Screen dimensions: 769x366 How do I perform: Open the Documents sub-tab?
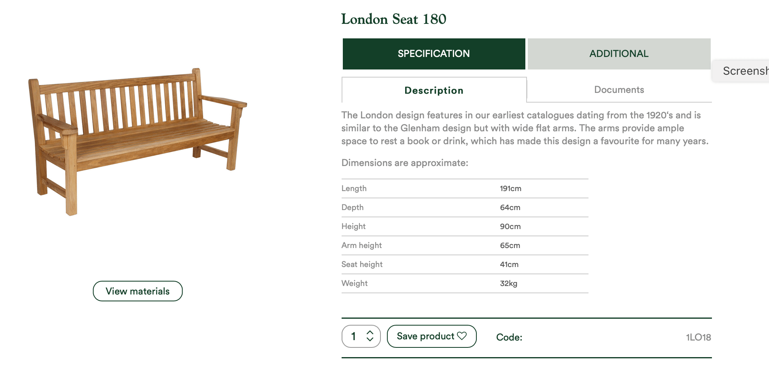click(x=619, y=90)
